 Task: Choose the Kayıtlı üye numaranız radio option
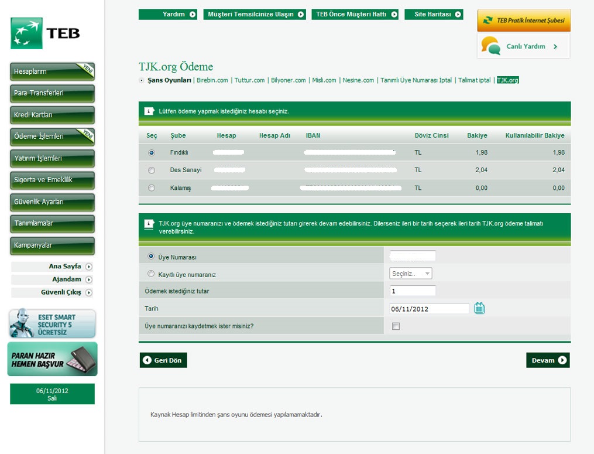coord(151,274)
